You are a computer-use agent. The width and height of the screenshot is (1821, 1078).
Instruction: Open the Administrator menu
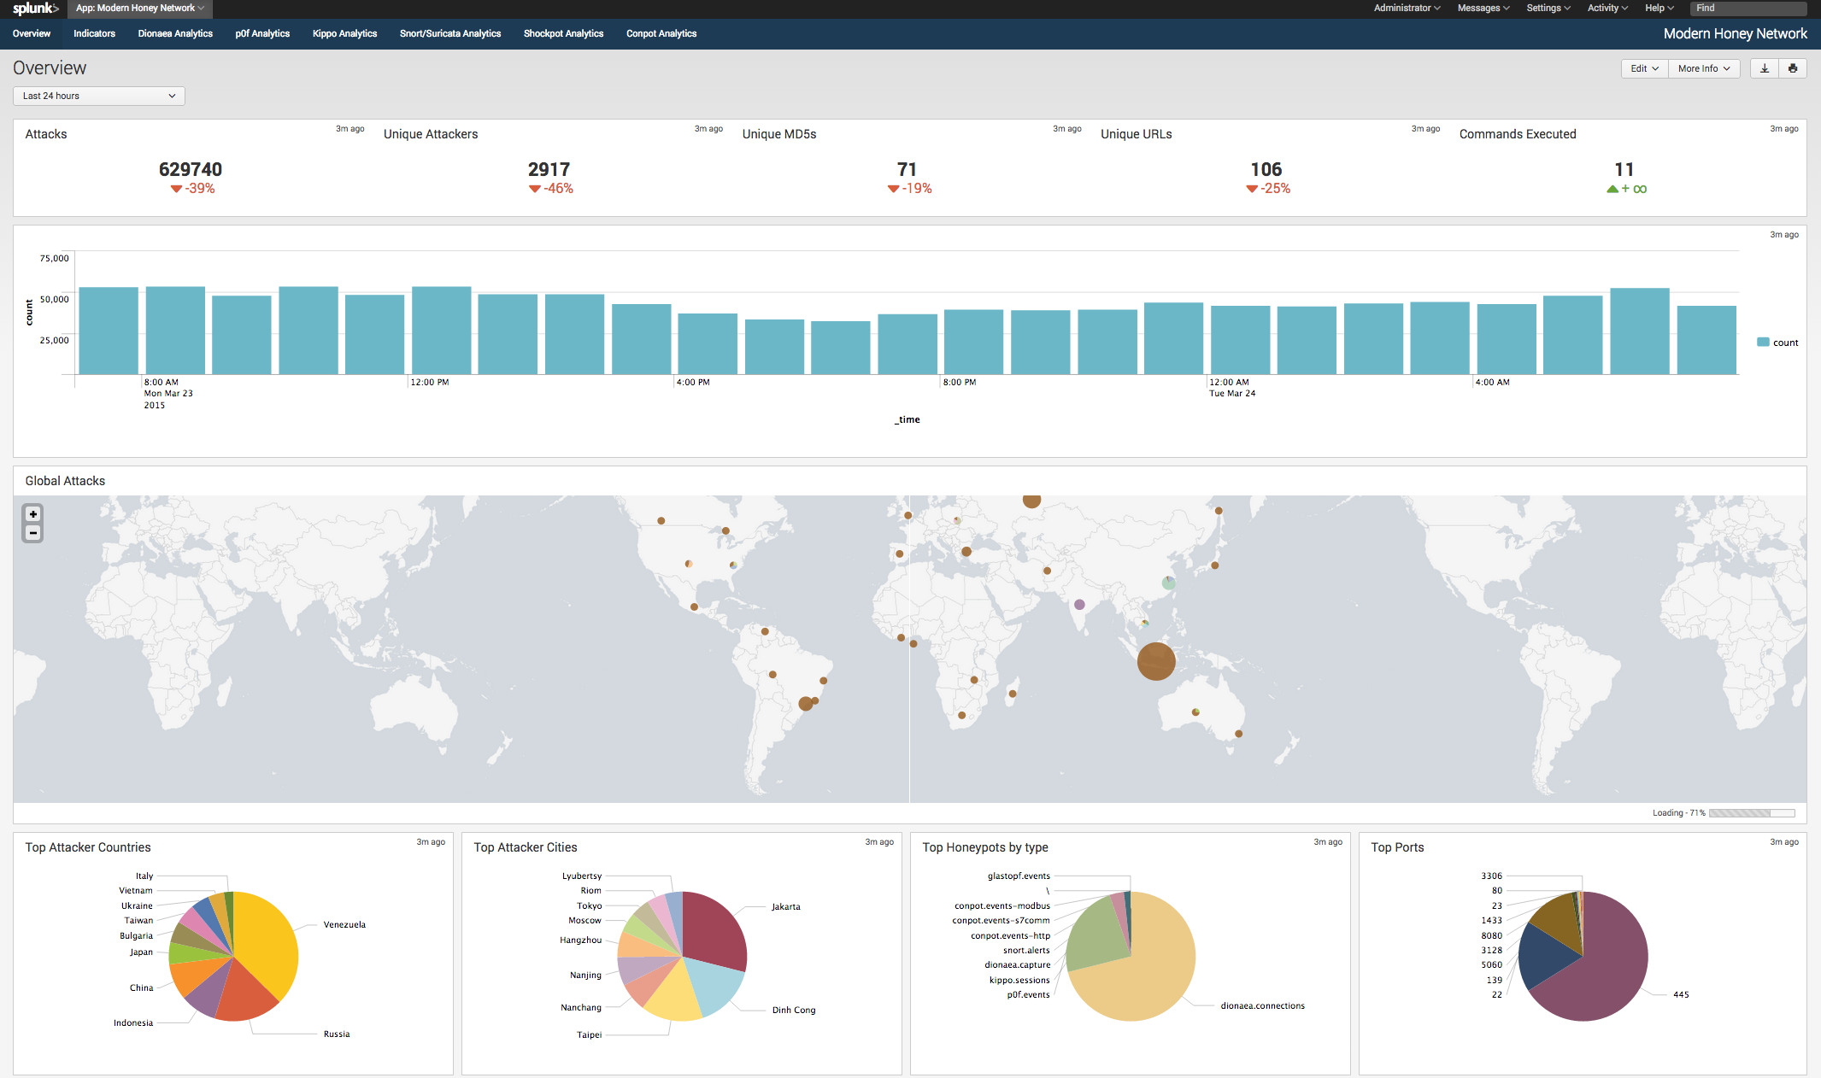click(x=1407, y=9)
